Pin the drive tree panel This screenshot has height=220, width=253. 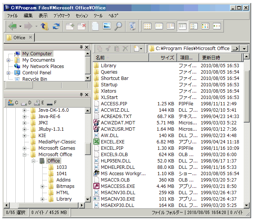(81, 94)
